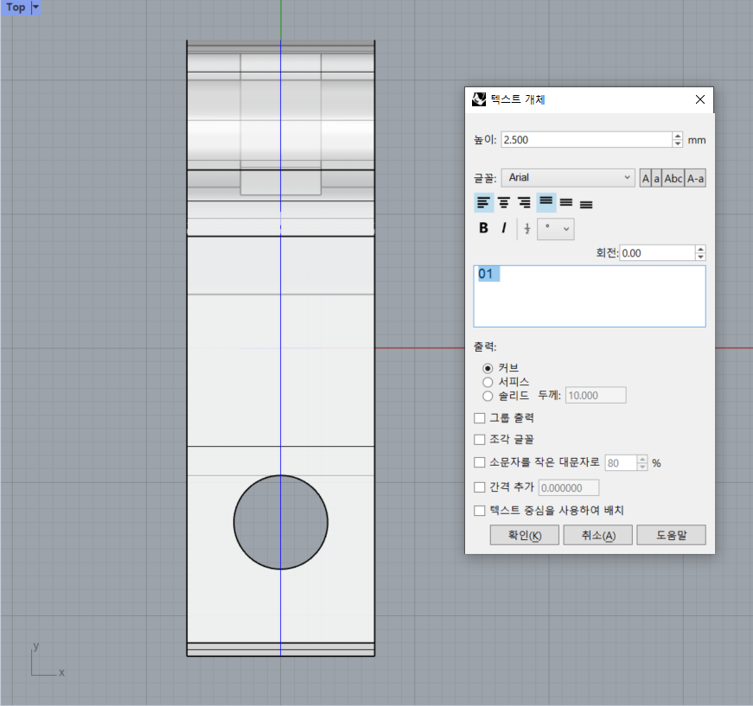
Task: Confirm with the 확인(K) button
Action: [x=524, y=534]
